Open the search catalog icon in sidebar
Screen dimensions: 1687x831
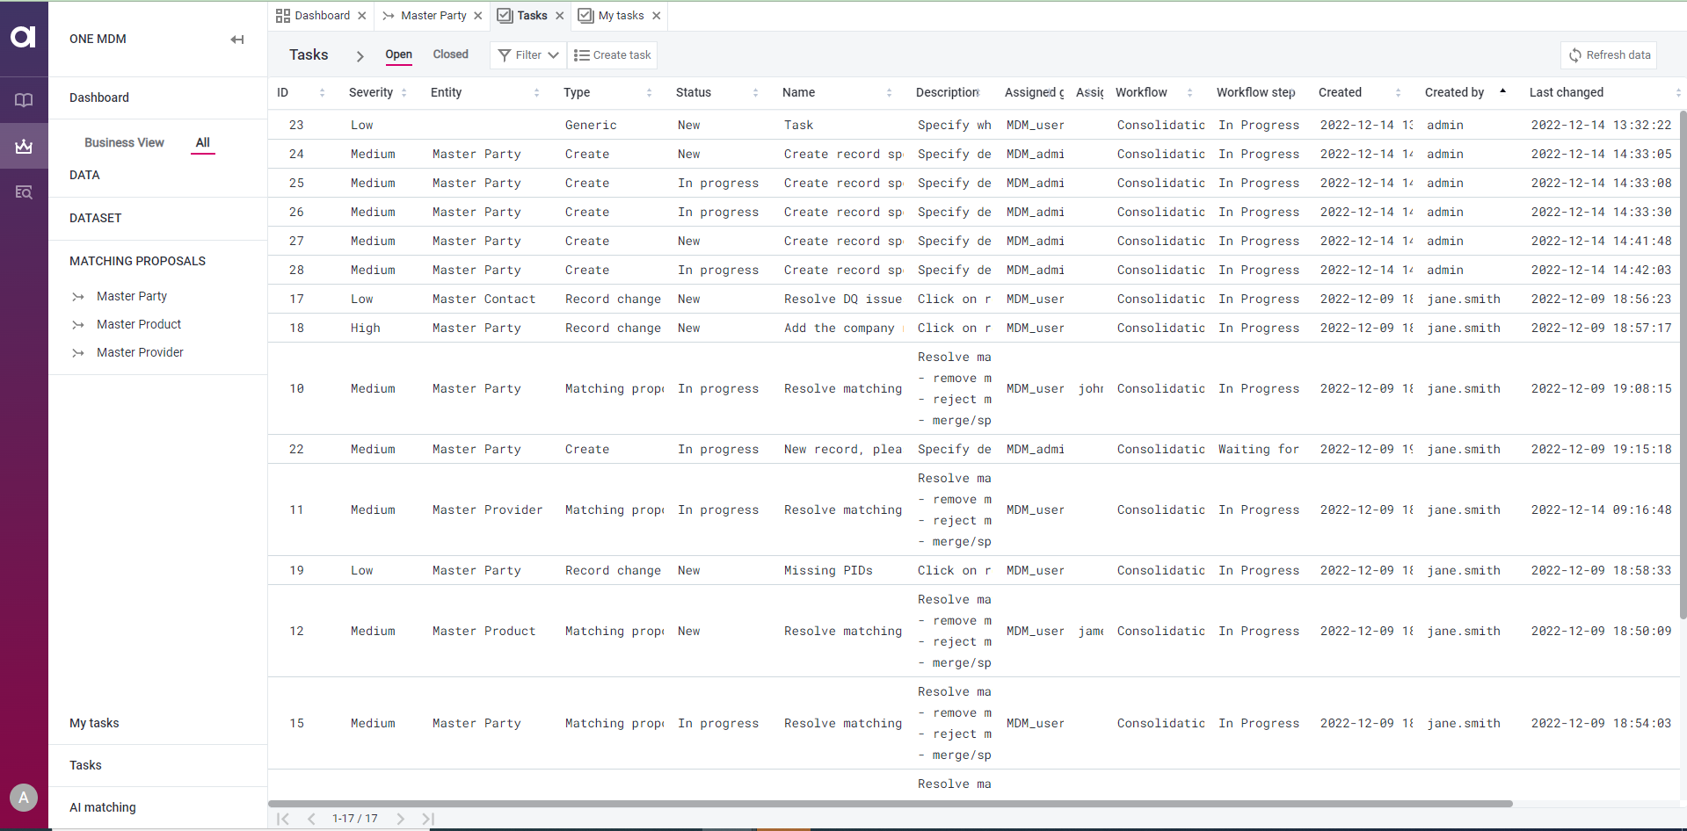point(24,192)
